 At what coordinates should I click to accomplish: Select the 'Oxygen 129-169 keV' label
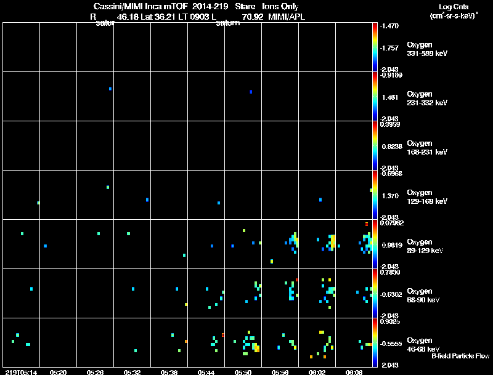[x=427, y=197]
